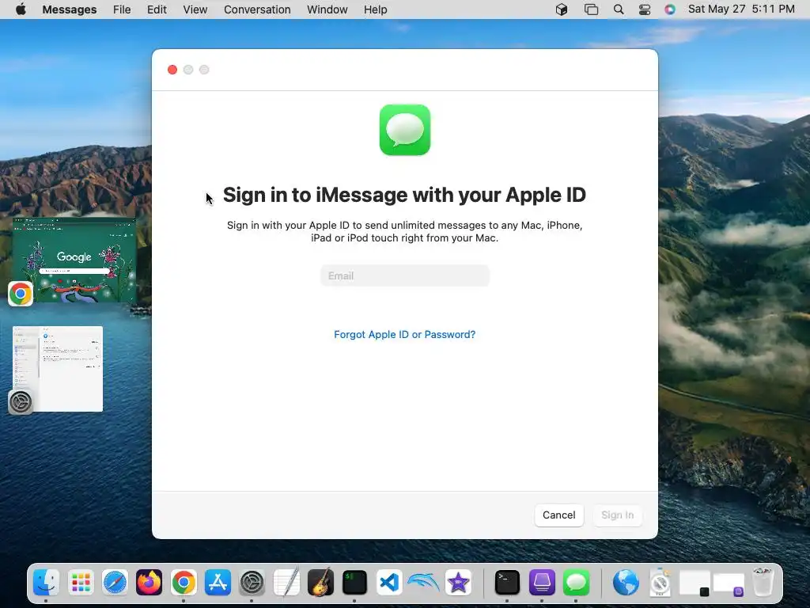Click Forgot Apple ID or Password link
The height and width of the screenshot is (608, 810).
(x=404, y=335)
